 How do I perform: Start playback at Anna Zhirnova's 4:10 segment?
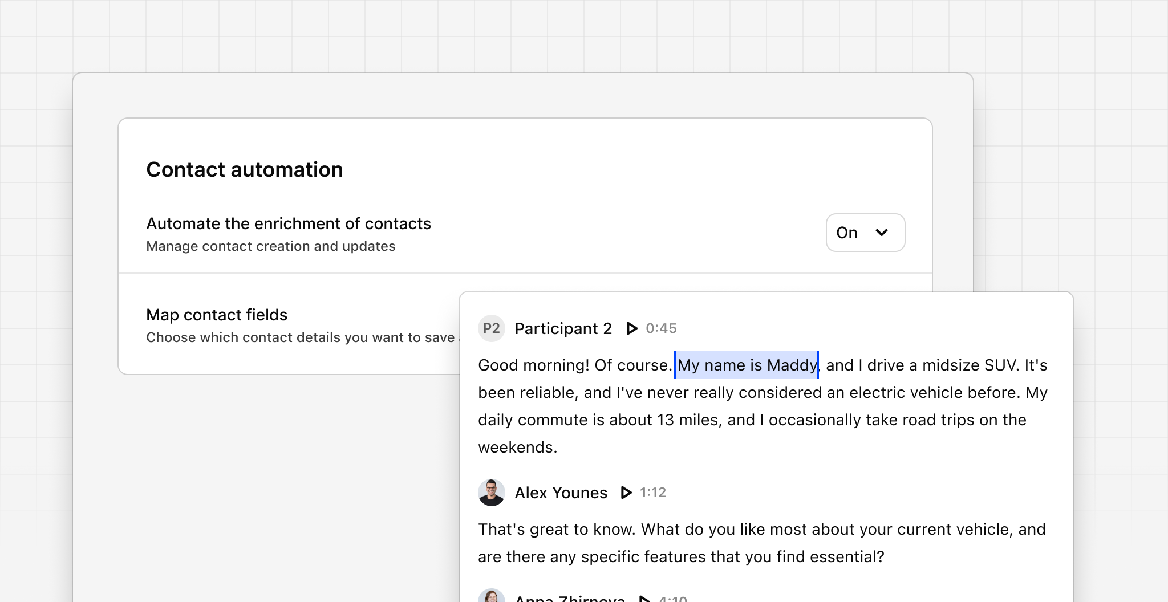pyautogui.click(x=645, y=597)
